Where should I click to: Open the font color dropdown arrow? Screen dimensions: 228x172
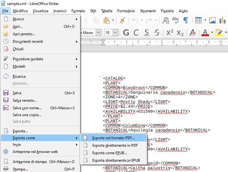click(212, 32)
